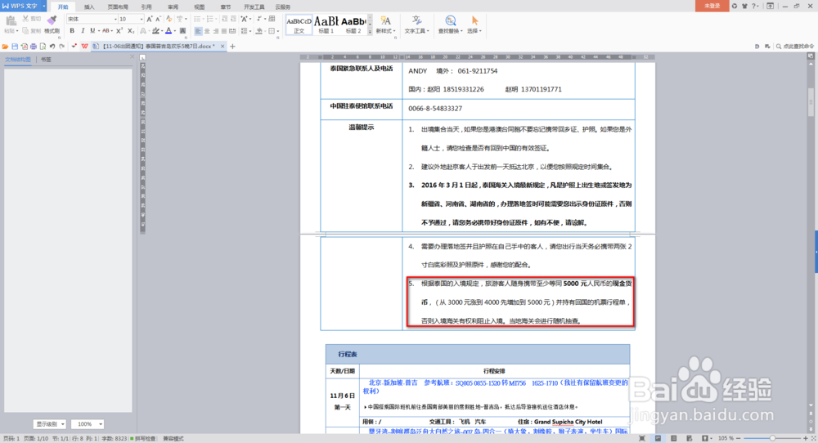Toggle character shading button
This screenshot has width=818, height=443.
coord(182,31)
